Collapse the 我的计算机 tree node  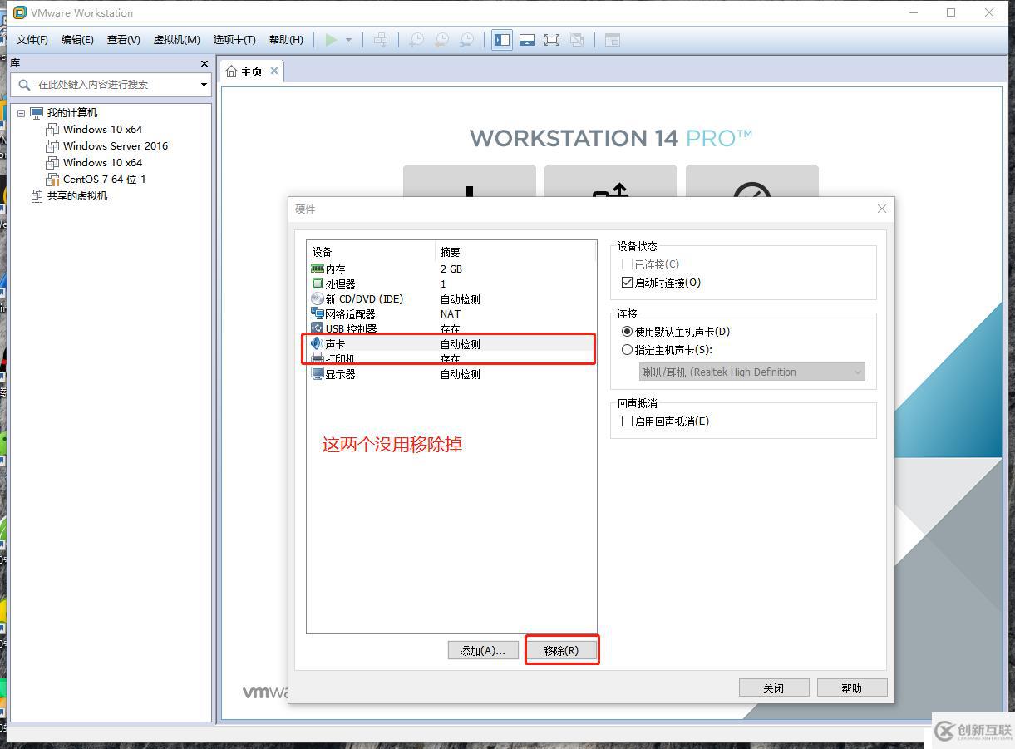pos(21,113)
